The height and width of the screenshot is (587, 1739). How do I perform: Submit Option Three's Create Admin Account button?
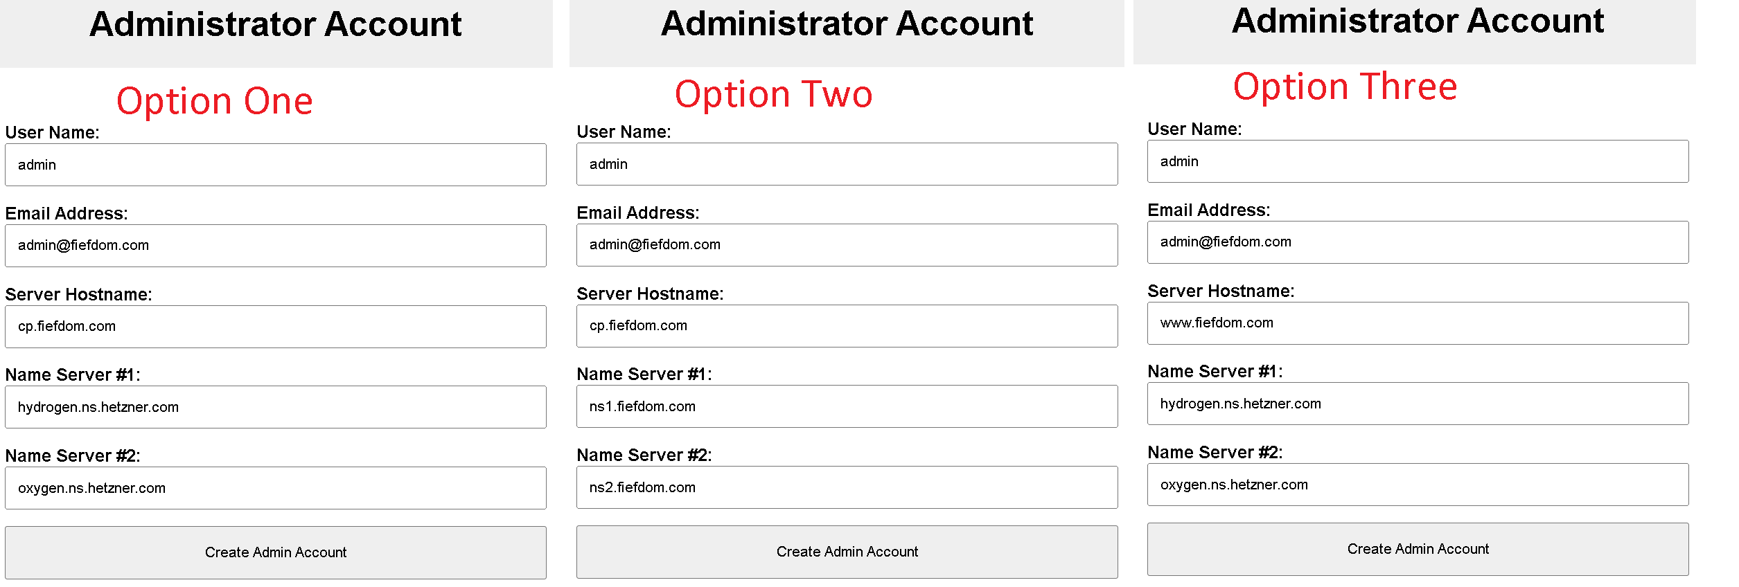click(1418, 549)
